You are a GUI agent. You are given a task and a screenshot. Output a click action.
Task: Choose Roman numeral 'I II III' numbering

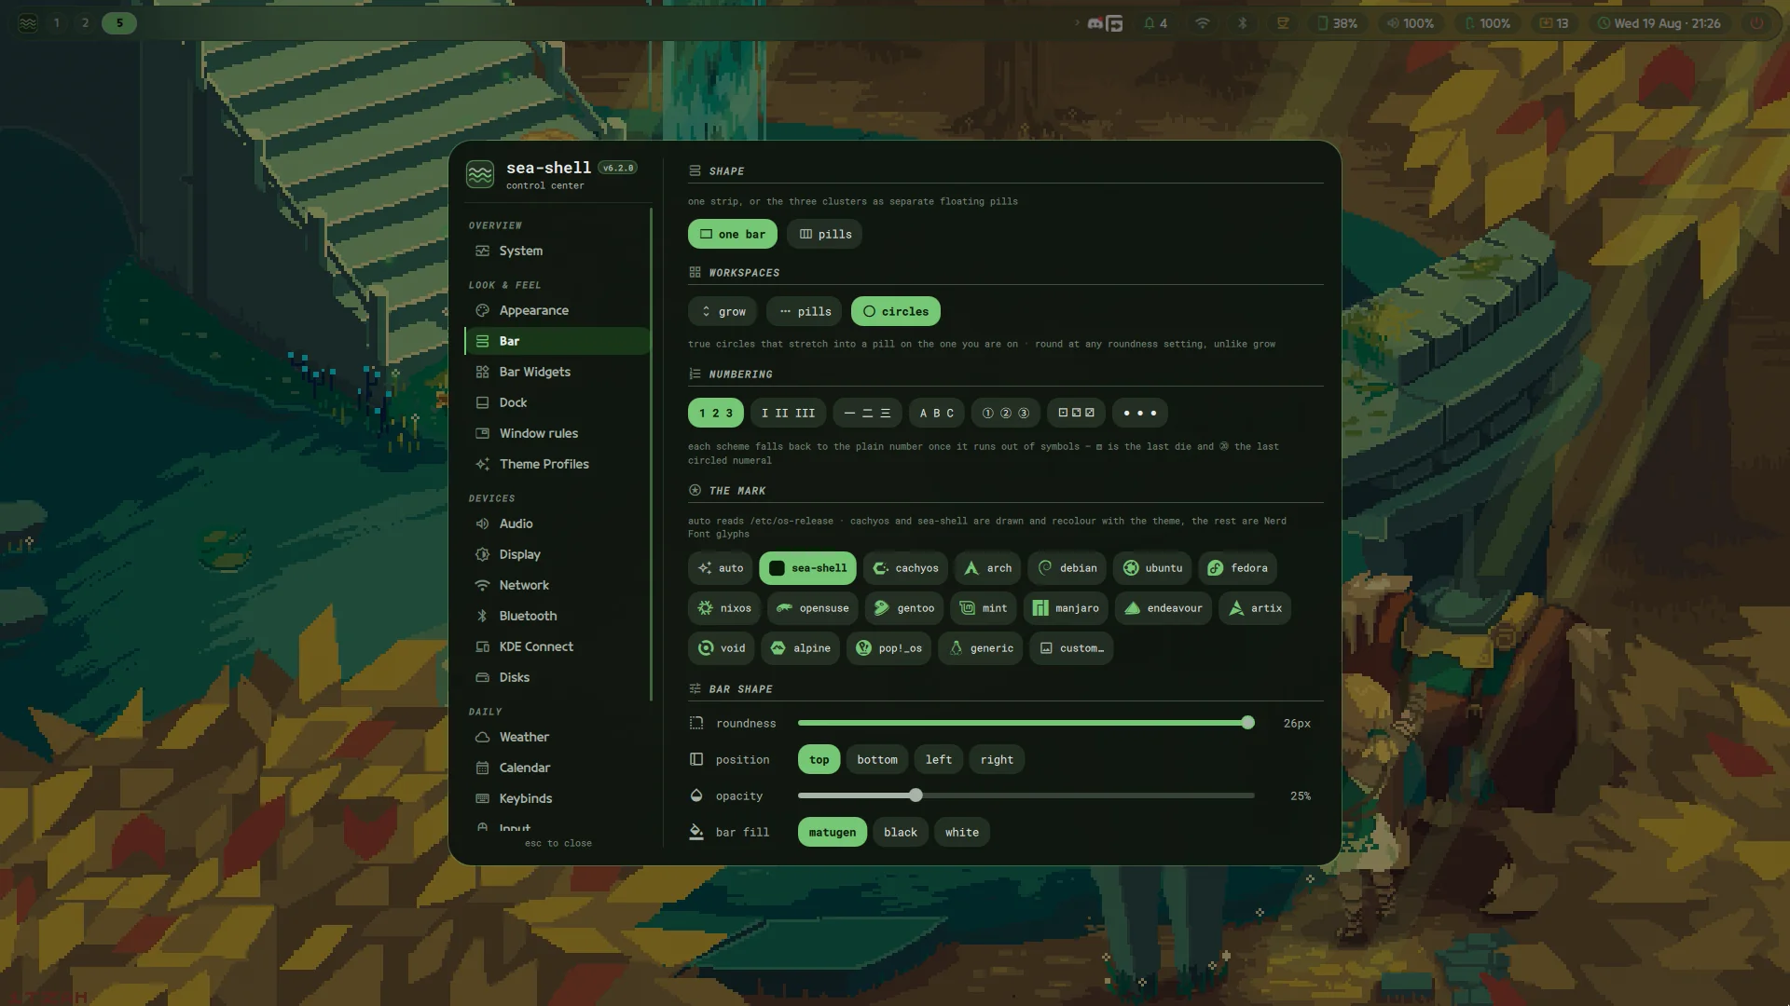[x=788, y=414]
